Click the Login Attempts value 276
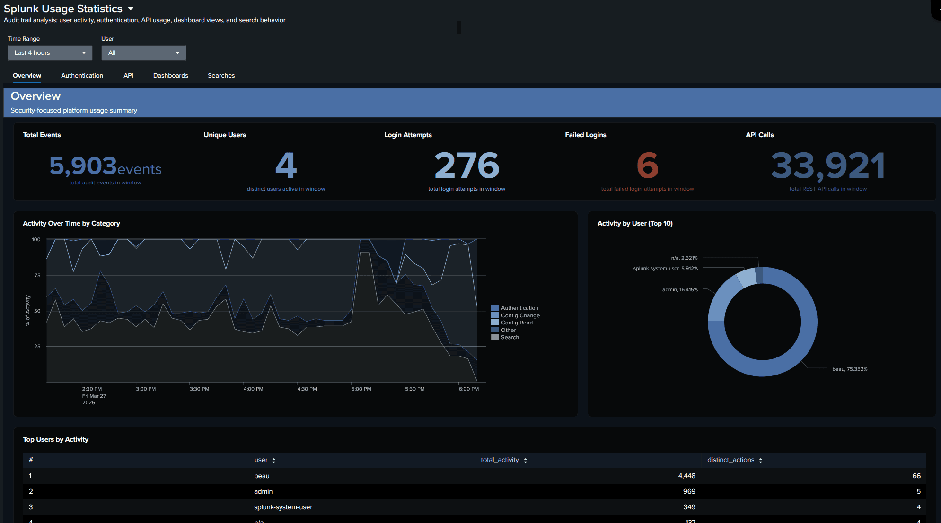Image resolution: width=941 pixels, height=523 pixels. click(x=467, y=166)
